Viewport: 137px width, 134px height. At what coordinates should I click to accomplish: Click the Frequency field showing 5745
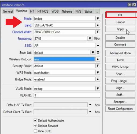60,39
